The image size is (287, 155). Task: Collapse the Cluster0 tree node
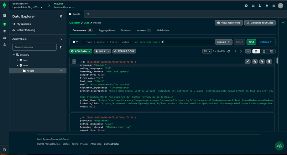[14, 55]
